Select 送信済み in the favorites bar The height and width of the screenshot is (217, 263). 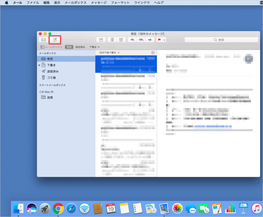81,47
